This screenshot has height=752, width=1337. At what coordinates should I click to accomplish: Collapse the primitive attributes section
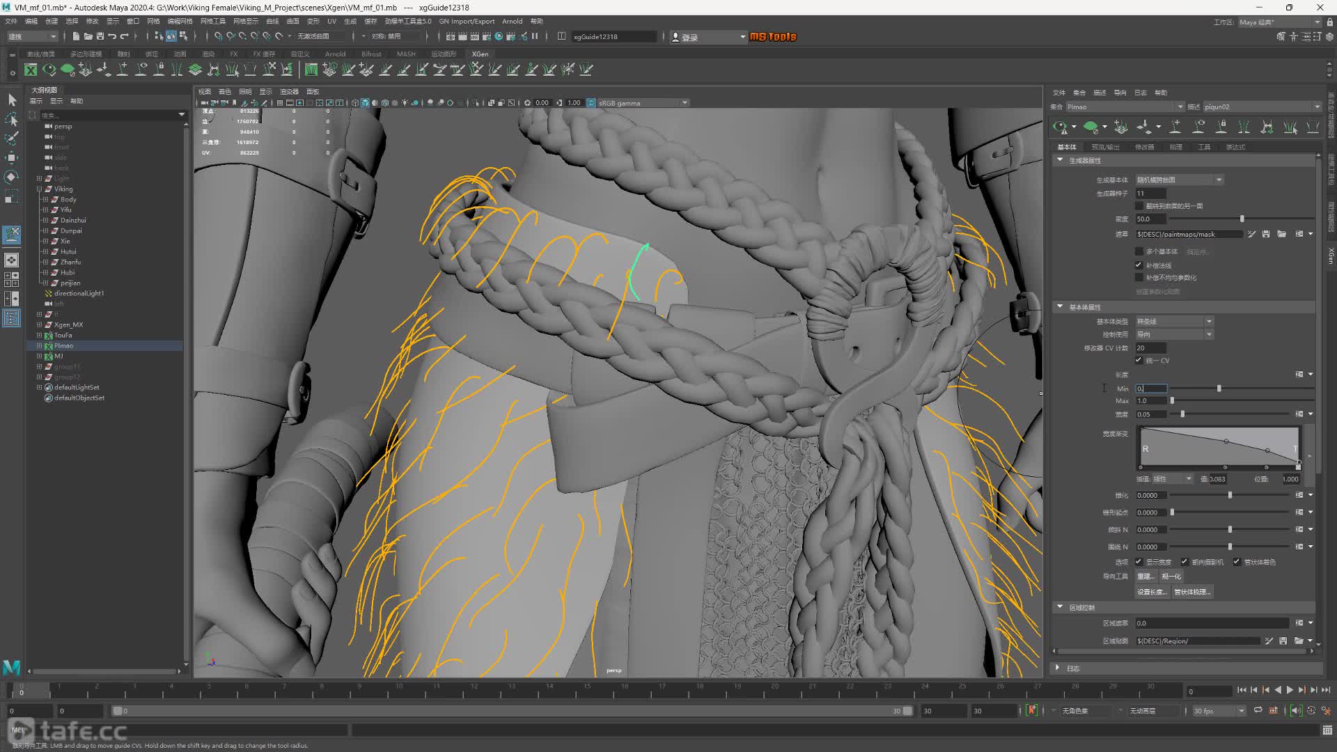(x=1060, y=306)
